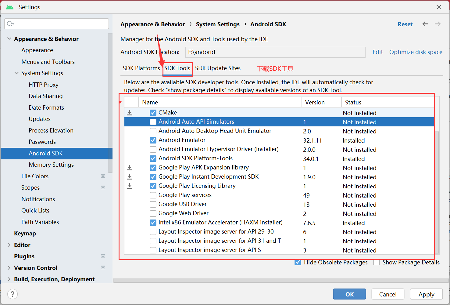The height and width of the screenshot is (305, 450).
Task: Click Appearance & Behavior in the breadcrumb
Action: [153, 24]
